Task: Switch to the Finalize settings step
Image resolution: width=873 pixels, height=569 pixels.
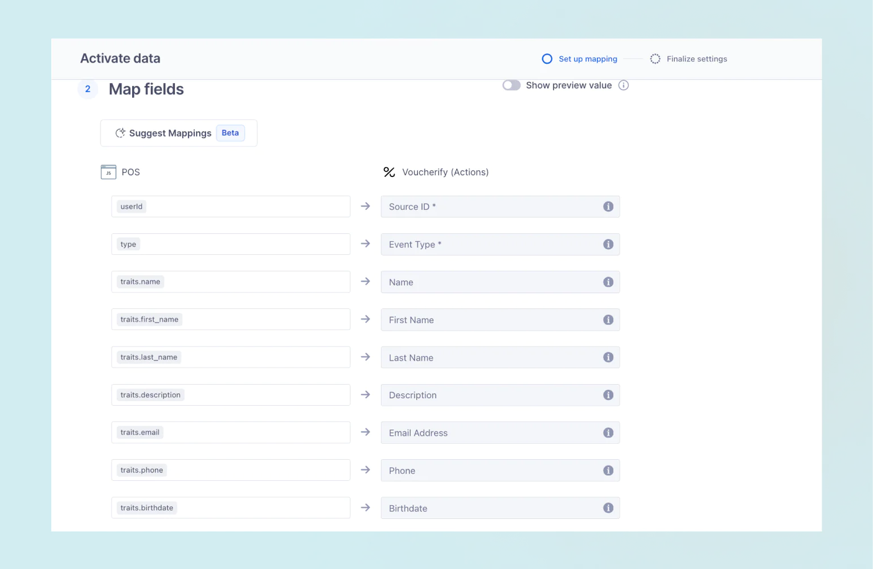Action: click(x=696, y=59)
